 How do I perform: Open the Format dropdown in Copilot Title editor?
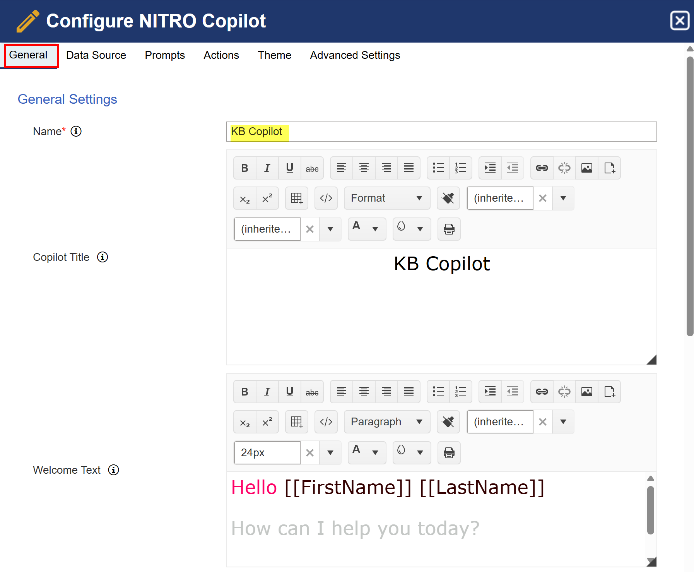[x=386, y=198]
